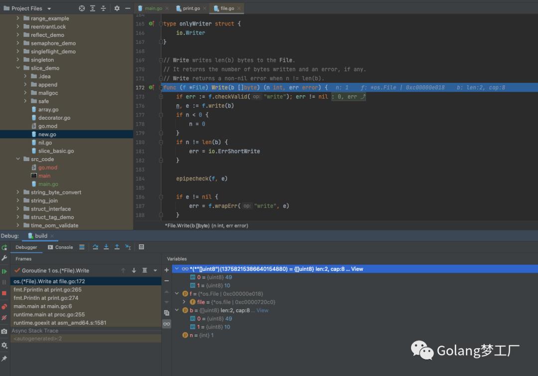Click the Step Into debugger icon
The width and height of the screenshot is (538, 376).
point(106,247)
